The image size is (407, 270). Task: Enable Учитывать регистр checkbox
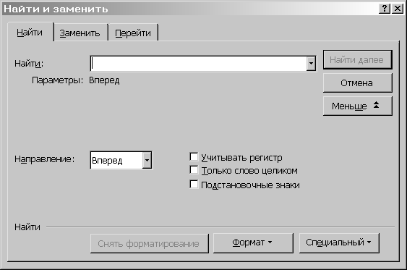(x=194, y=156)
